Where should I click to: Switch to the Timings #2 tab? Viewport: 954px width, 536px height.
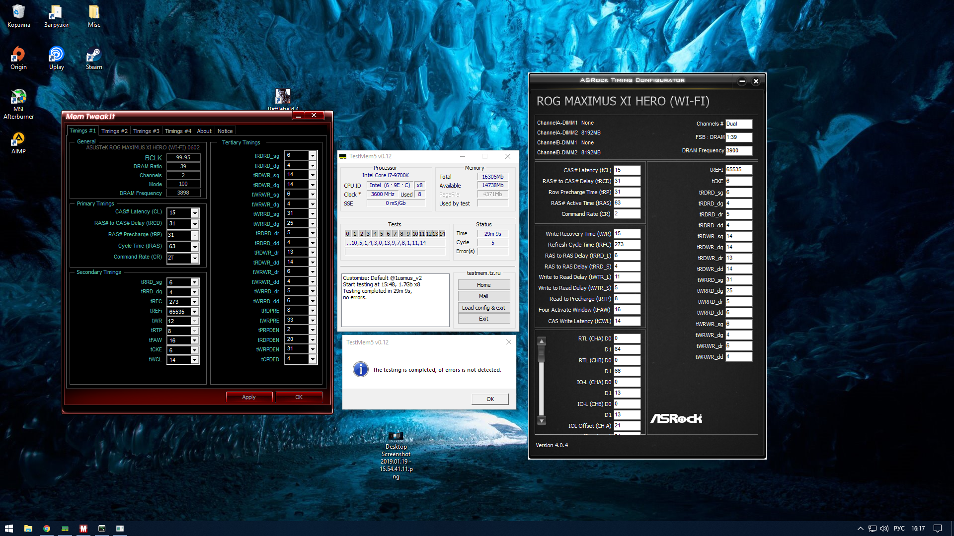pyautogui.click(x=114, y=131)
